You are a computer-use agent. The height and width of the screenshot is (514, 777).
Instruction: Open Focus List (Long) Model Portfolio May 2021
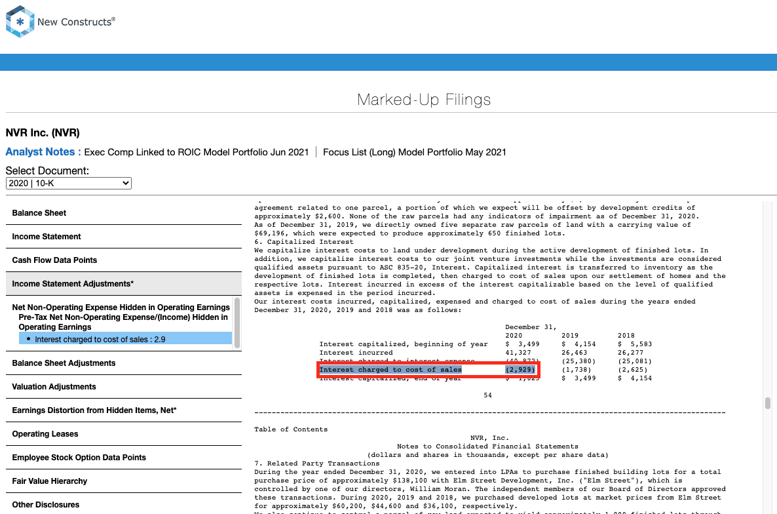[x=414, y=152]
